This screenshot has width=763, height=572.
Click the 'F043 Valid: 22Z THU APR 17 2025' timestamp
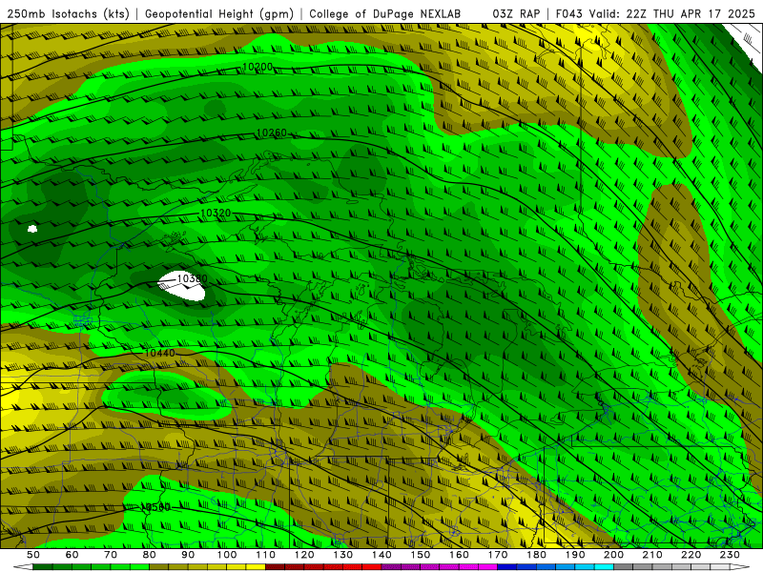[x=655, y=13]
